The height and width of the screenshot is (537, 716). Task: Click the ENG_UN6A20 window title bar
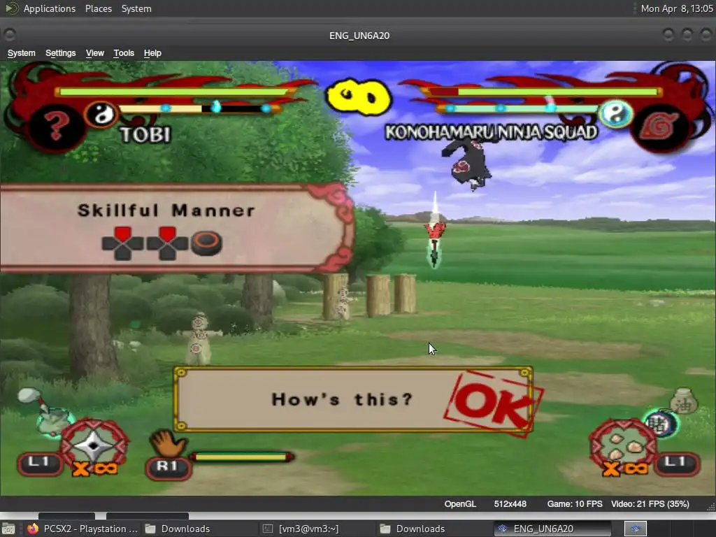[x=359, y=36]
